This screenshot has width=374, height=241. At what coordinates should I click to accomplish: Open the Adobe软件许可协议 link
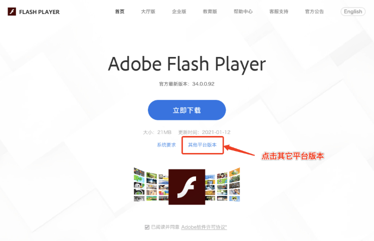(204, 227)
